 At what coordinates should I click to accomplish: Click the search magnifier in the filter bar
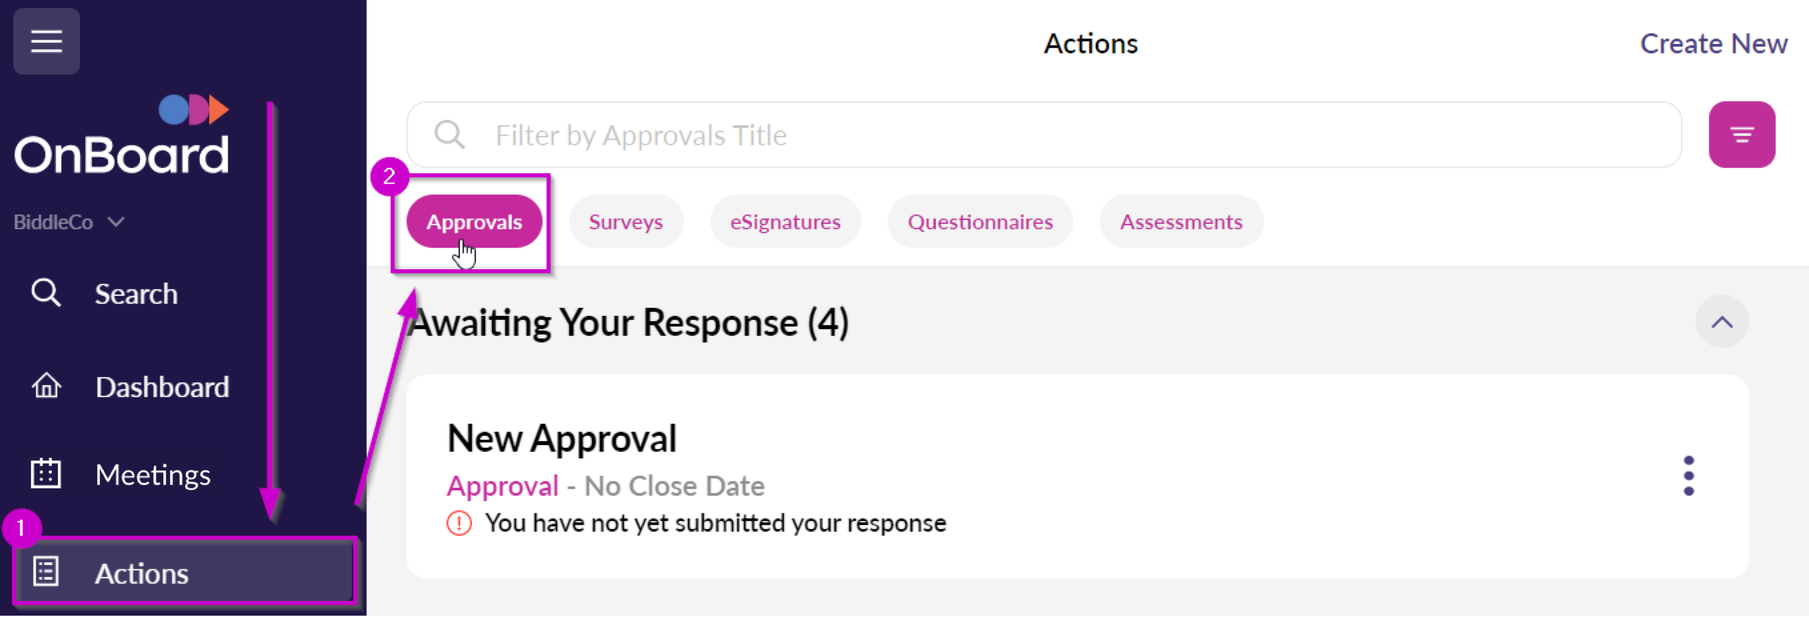click(449, 135)
